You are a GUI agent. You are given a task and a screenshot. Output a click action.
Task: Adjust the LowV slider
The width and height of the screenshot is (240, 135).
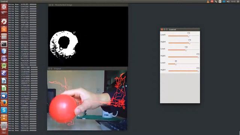(183, 64)
